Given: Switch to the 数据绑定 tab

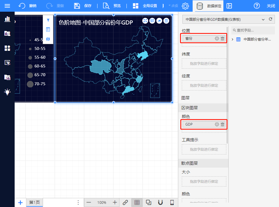Looking at the screenshot, I should coord(208,6).
